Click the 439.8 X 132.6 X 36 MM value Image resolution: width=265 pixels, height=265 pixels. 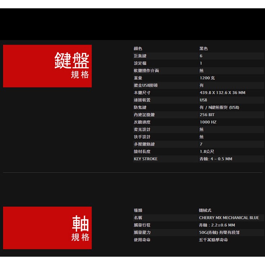point(222,93)
